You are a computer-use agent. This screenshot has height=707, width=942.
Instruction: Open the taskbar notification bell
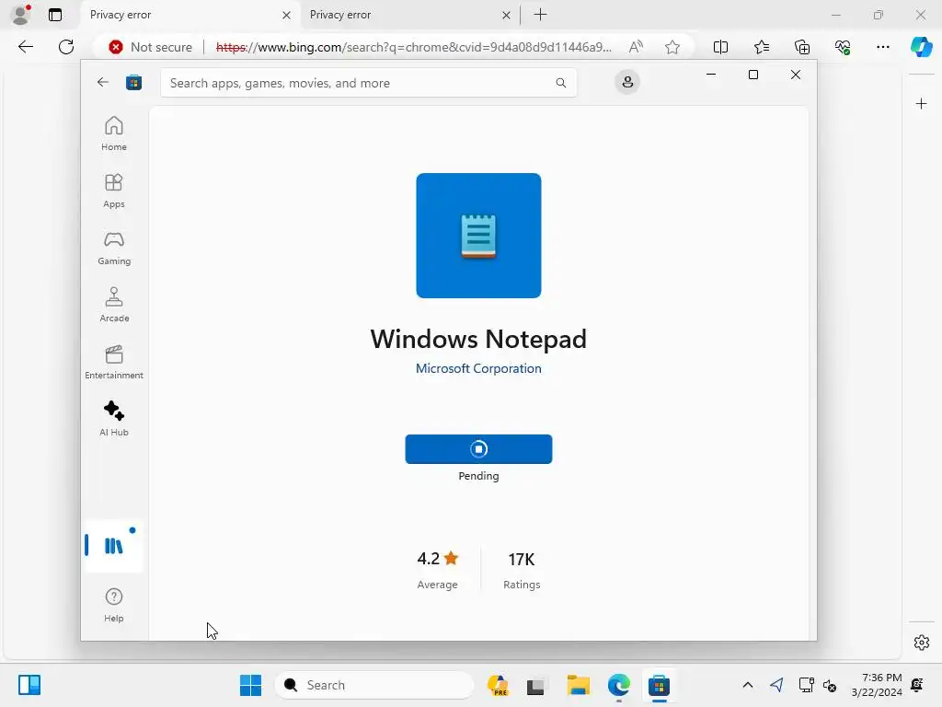point(917,685)
